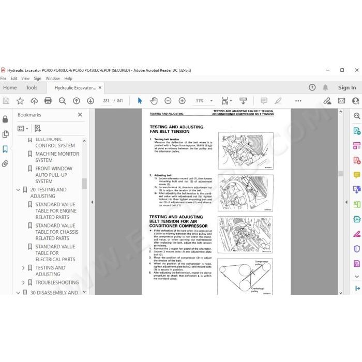This screenshot has height=362, width=362.
Task: Go to next page arrow
Action: (90, 101)
